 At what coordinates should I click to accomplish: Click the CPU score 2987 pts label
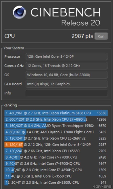point(82,36)
